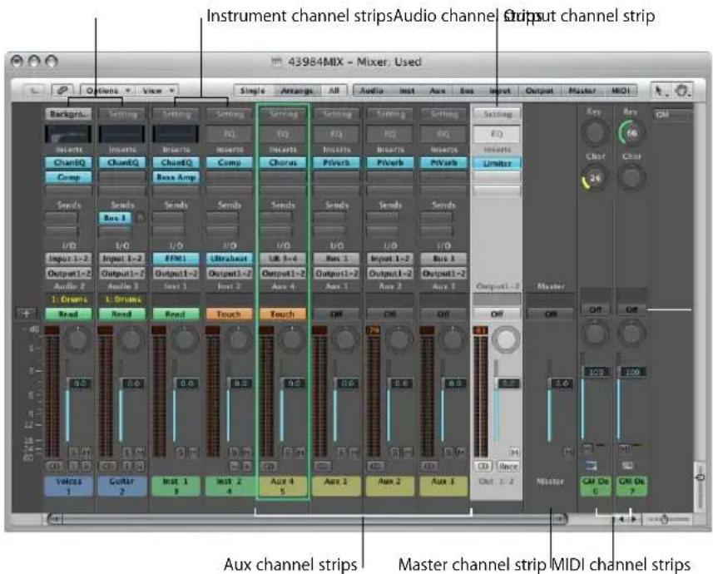
Task: Solo the Voices channel strip
Action: tap(75, 452)
